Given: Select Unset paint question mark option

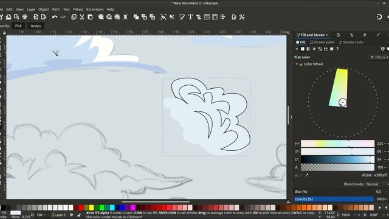Looking at the screenshot, I should (337, 49).
